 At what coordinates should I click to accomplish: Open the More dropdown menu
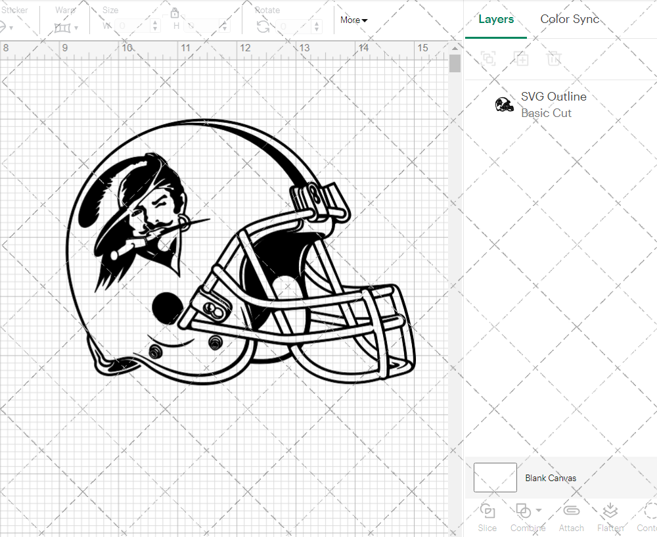tap(353, 20)
